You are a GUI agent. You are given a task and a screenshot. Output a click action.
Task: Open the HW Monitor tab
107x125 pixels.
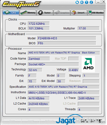coord(96,12)
